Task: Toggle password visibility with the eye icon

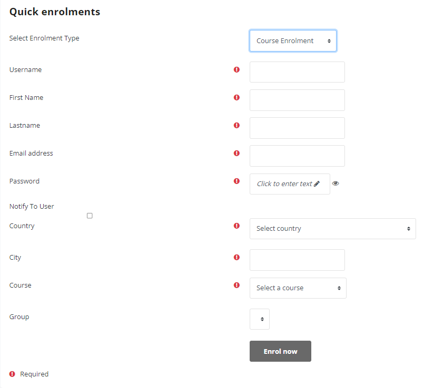Action: pos(336,183)
